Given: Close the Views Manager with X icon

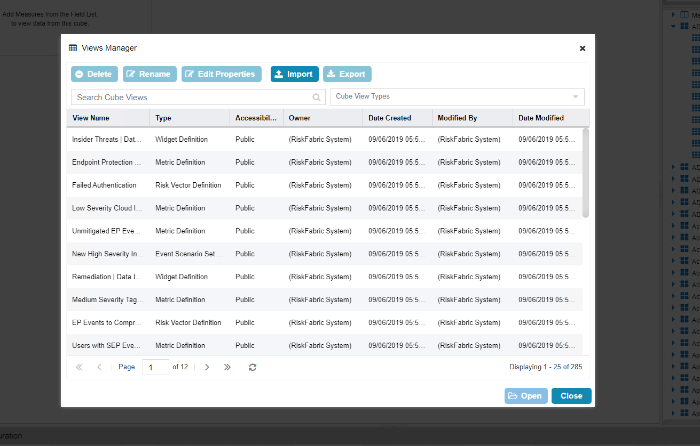Looking at the screenshot, I should pyautogui.click(x=583, y=48).
